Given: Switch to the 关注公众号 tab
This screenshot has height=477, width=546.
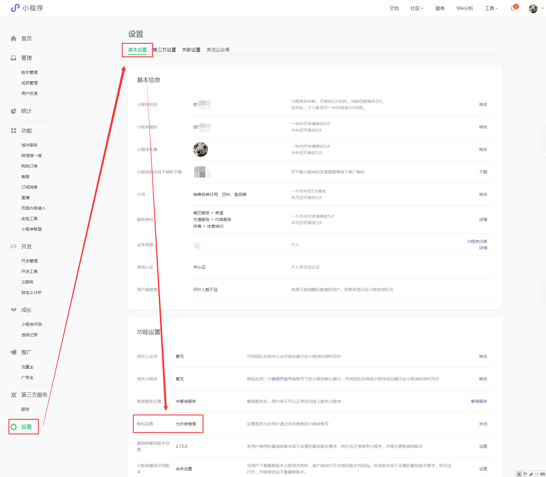Looking at the screenshot, I should click(218, 50).
